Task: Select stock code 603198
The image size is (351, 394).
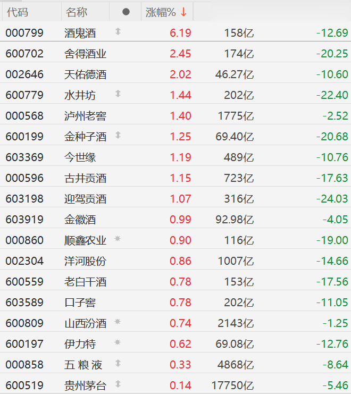Action: click(24, 199)
